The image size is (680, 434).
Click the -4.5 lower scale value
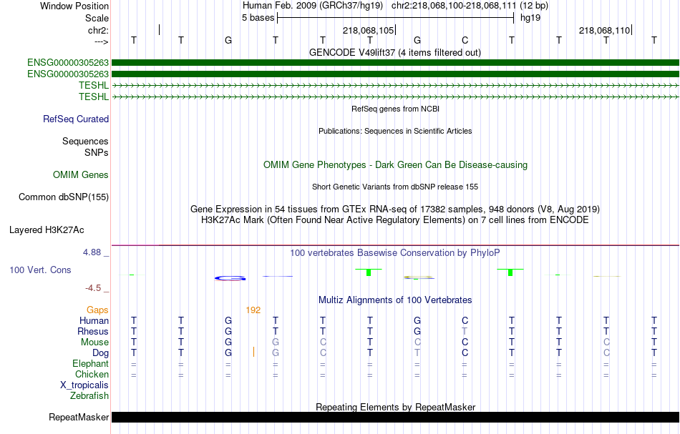click(93, 288)
